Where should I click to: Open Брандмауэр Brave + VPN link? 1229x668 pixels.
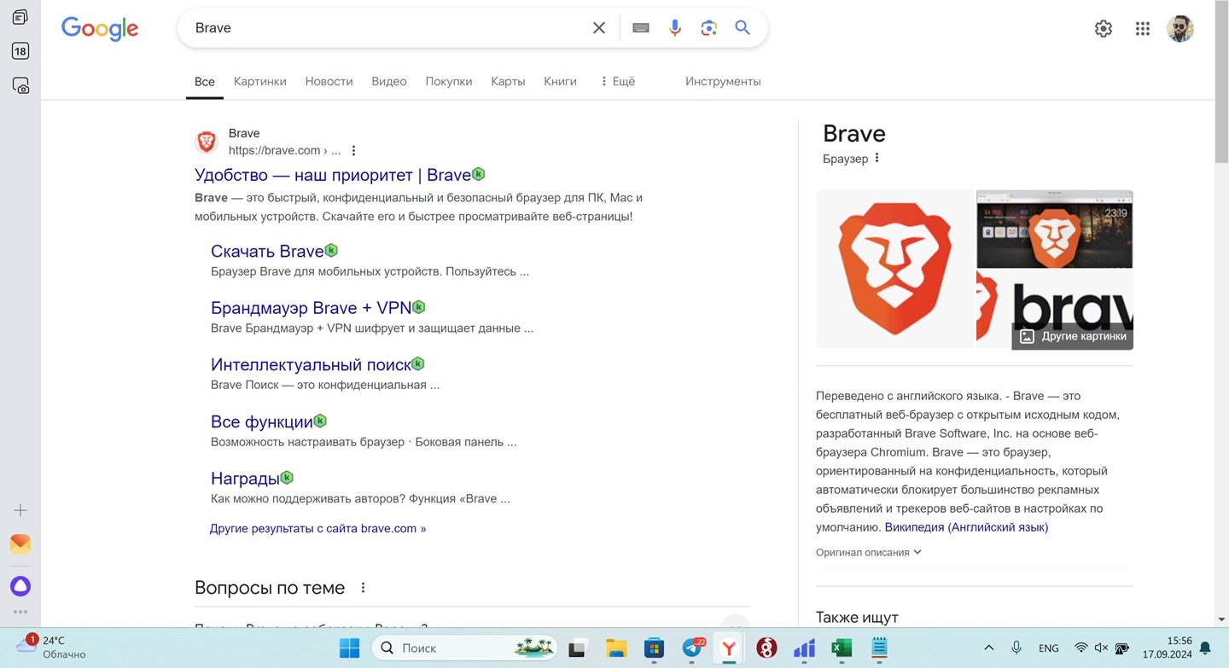point(311,308)
